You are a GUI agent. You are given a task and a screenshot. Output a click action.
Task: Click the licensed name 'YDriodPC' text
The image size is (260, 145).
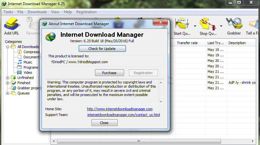coord(58,62)
